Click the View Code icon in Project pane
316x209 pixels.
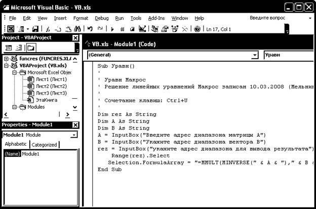pos(9,48)
